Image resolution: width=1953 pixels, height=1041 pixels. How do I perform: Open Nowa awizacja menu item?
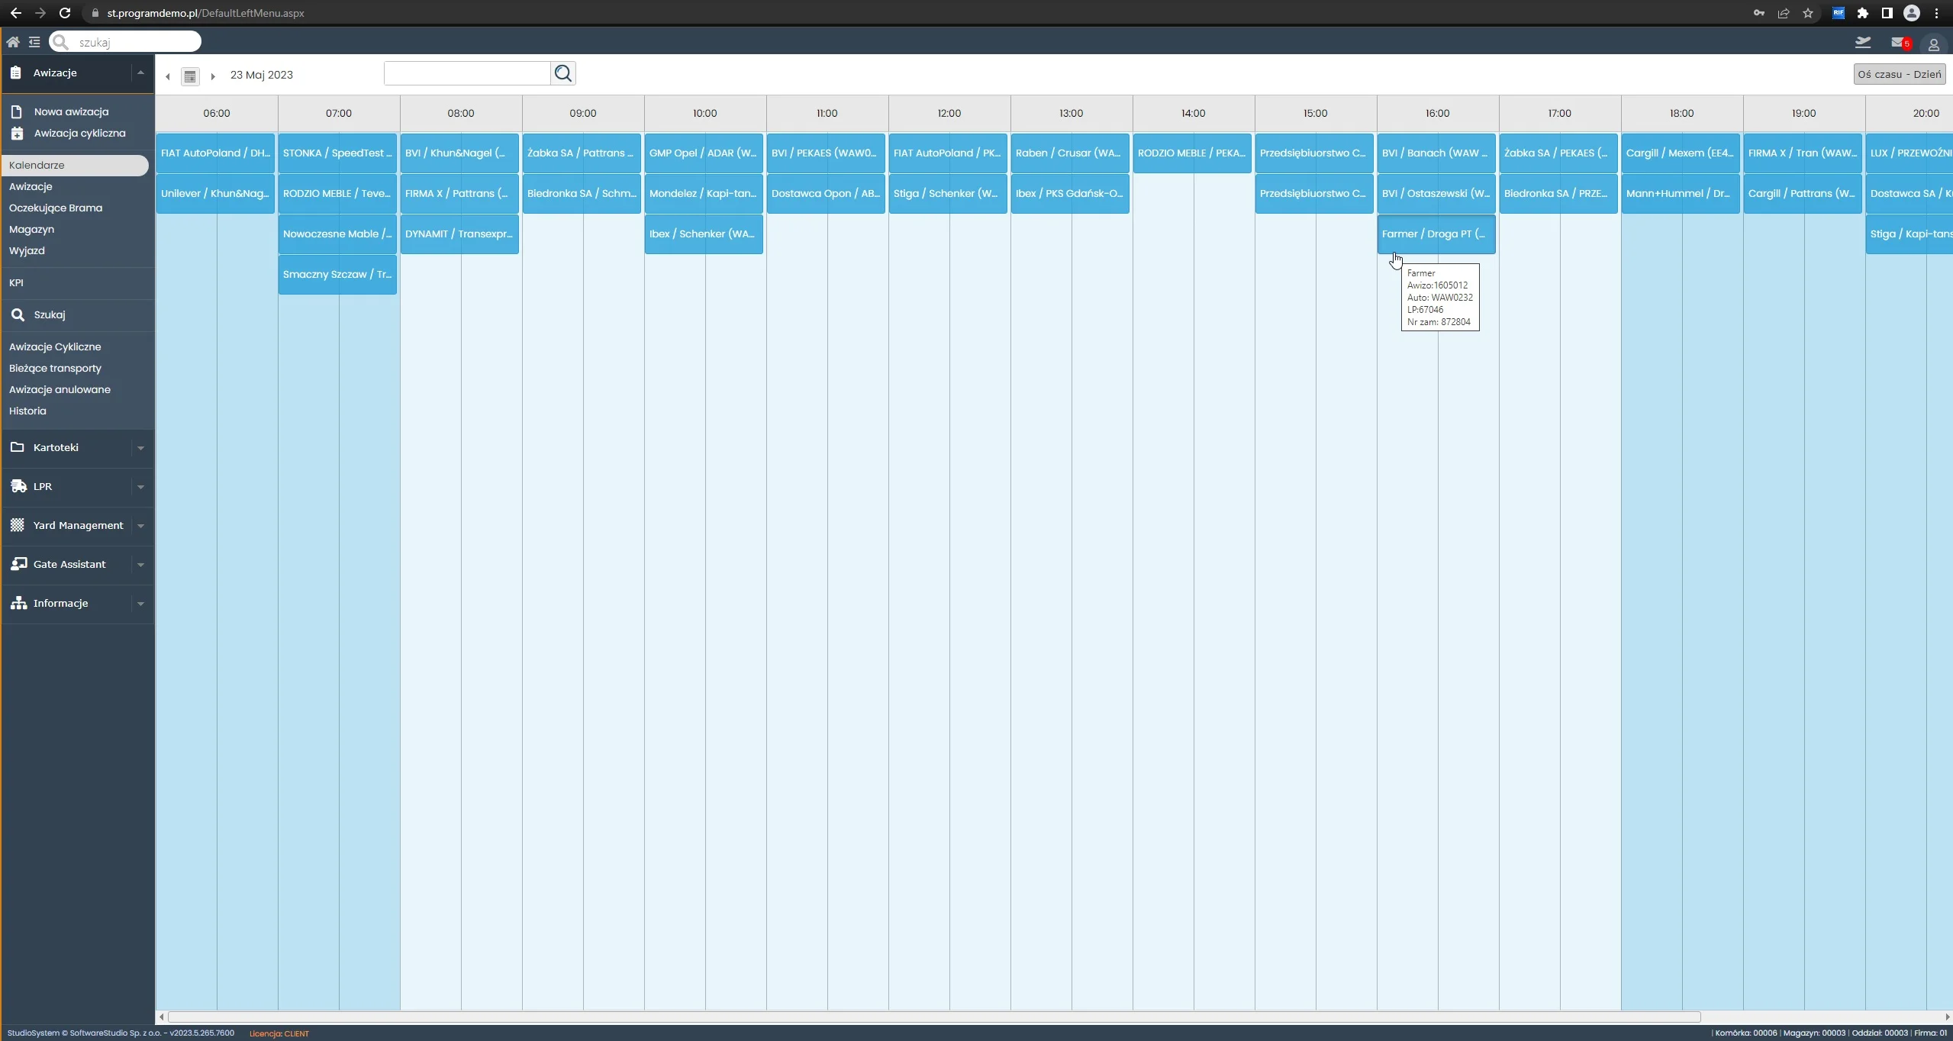[71, 111]
